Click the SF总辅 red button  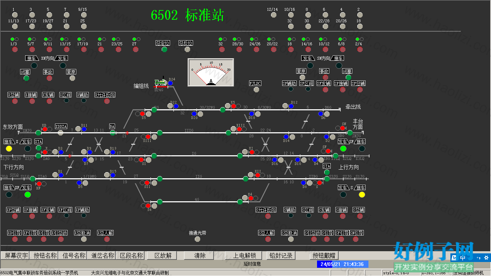[x=360, y=89]
